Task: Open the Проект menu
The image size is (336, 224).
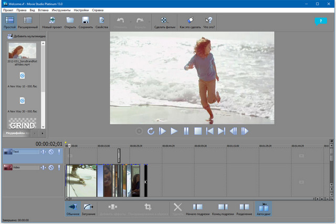Action: tap(8, 10)
